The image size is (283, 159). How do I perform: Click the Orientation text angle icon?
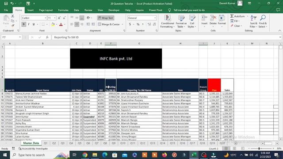click(x=88, y=18)
